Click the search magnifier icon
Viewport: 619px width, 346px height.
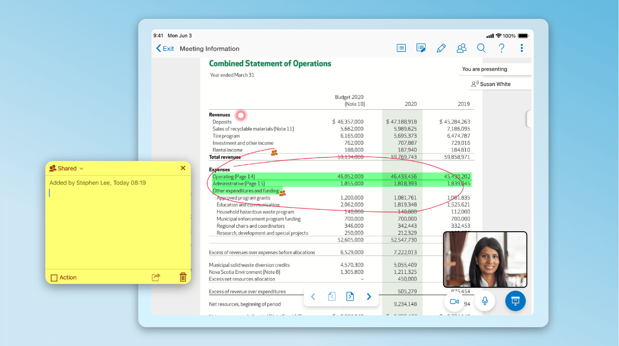pyautogui.click(x=481, y=48)
